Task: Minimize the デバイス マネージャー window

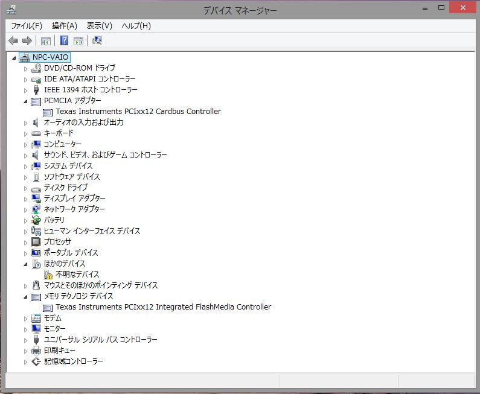Action: 425,8
